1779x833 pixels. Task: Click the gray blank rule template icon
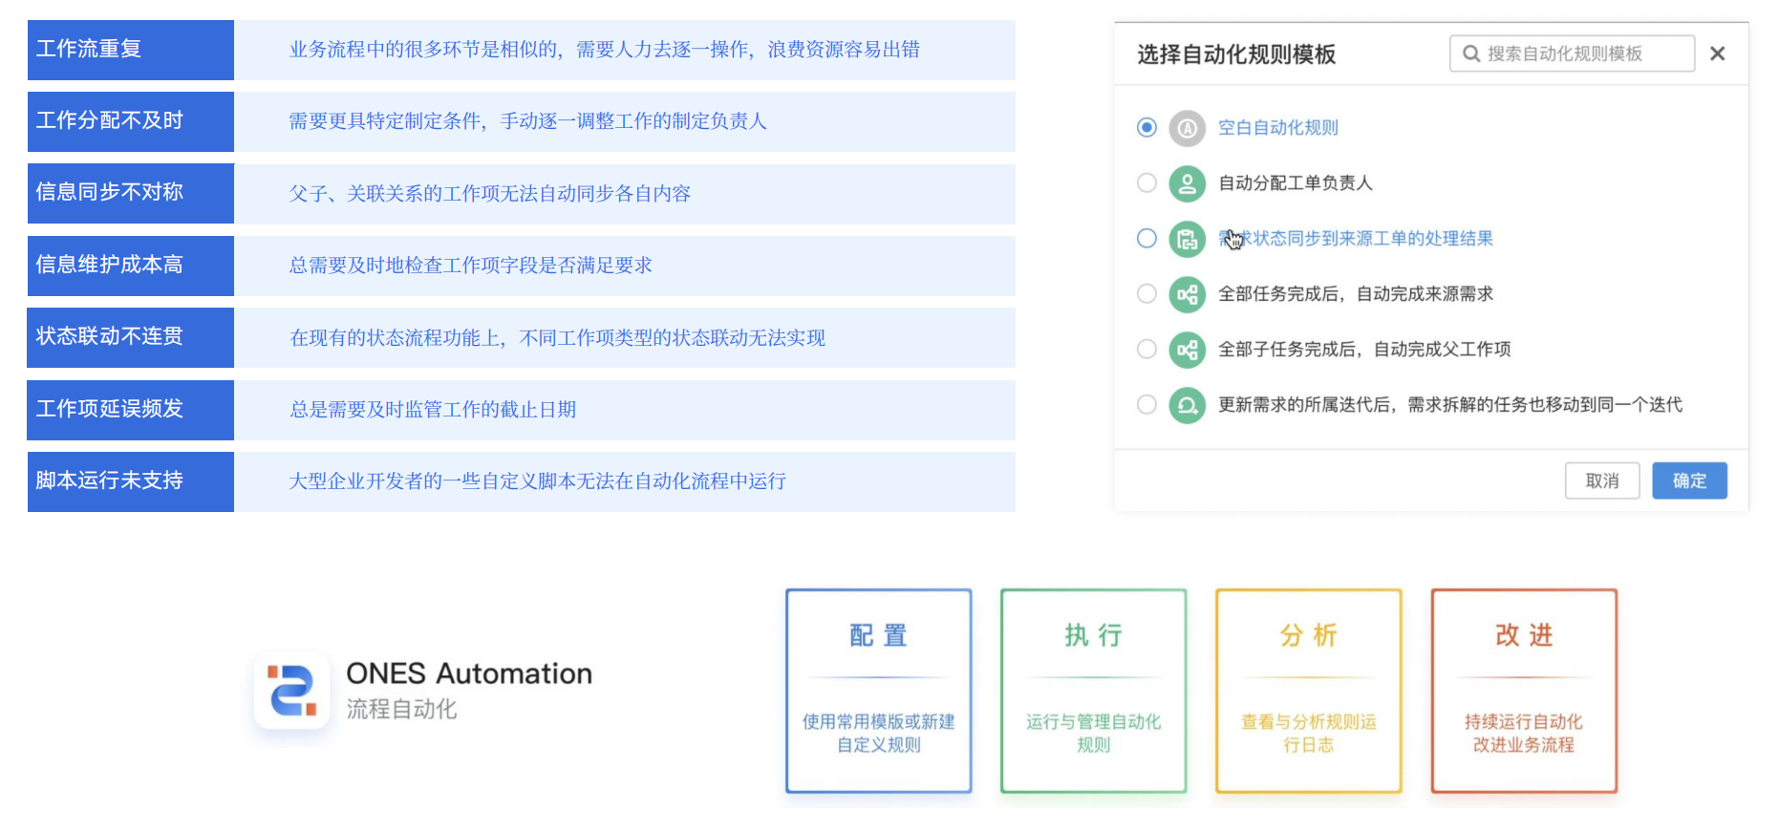coord(1187,128)
